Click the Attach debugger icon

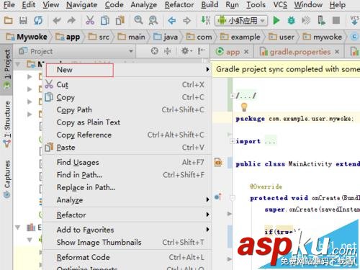(306, 21)
